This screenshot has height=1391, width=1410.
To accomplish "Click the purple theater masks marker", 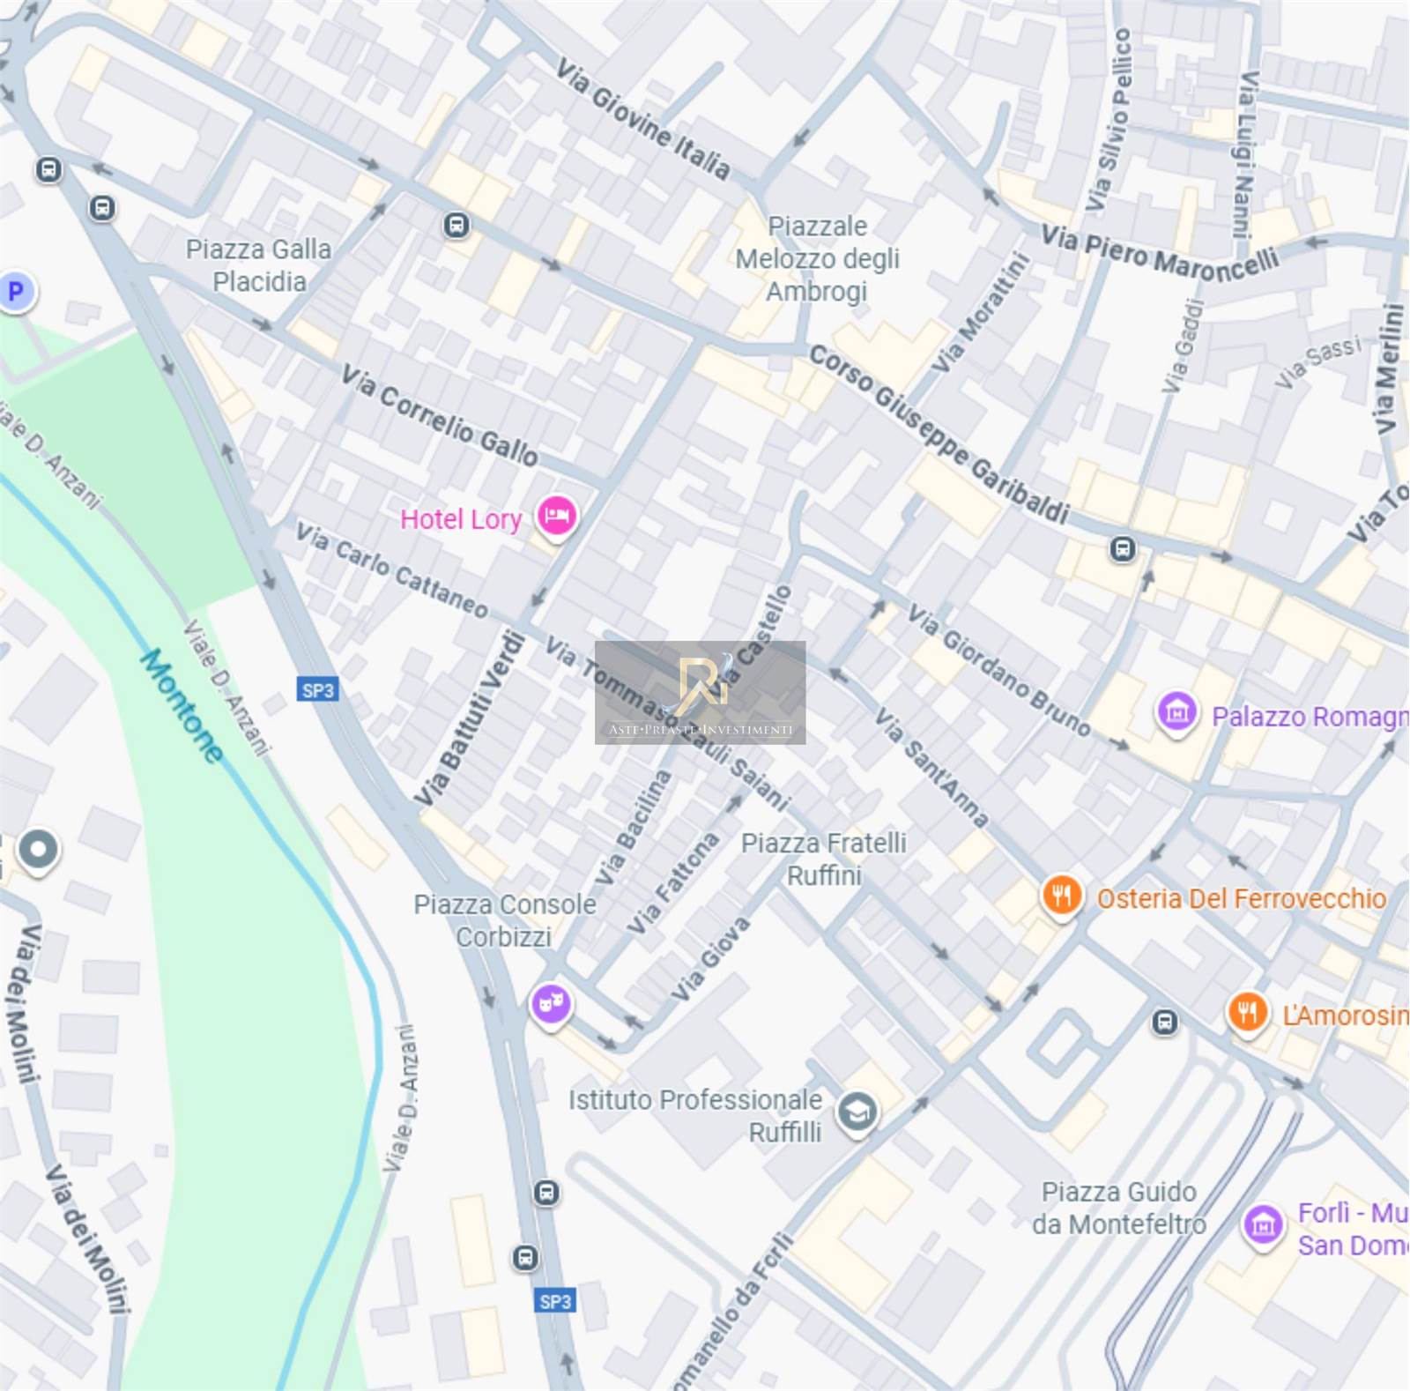I will pos(552,1003).
